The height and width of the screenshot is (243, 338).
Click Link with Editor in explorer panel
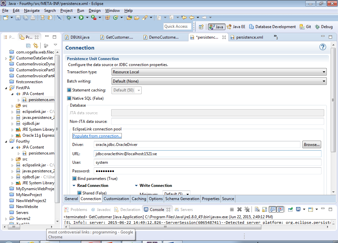[36, 46]
